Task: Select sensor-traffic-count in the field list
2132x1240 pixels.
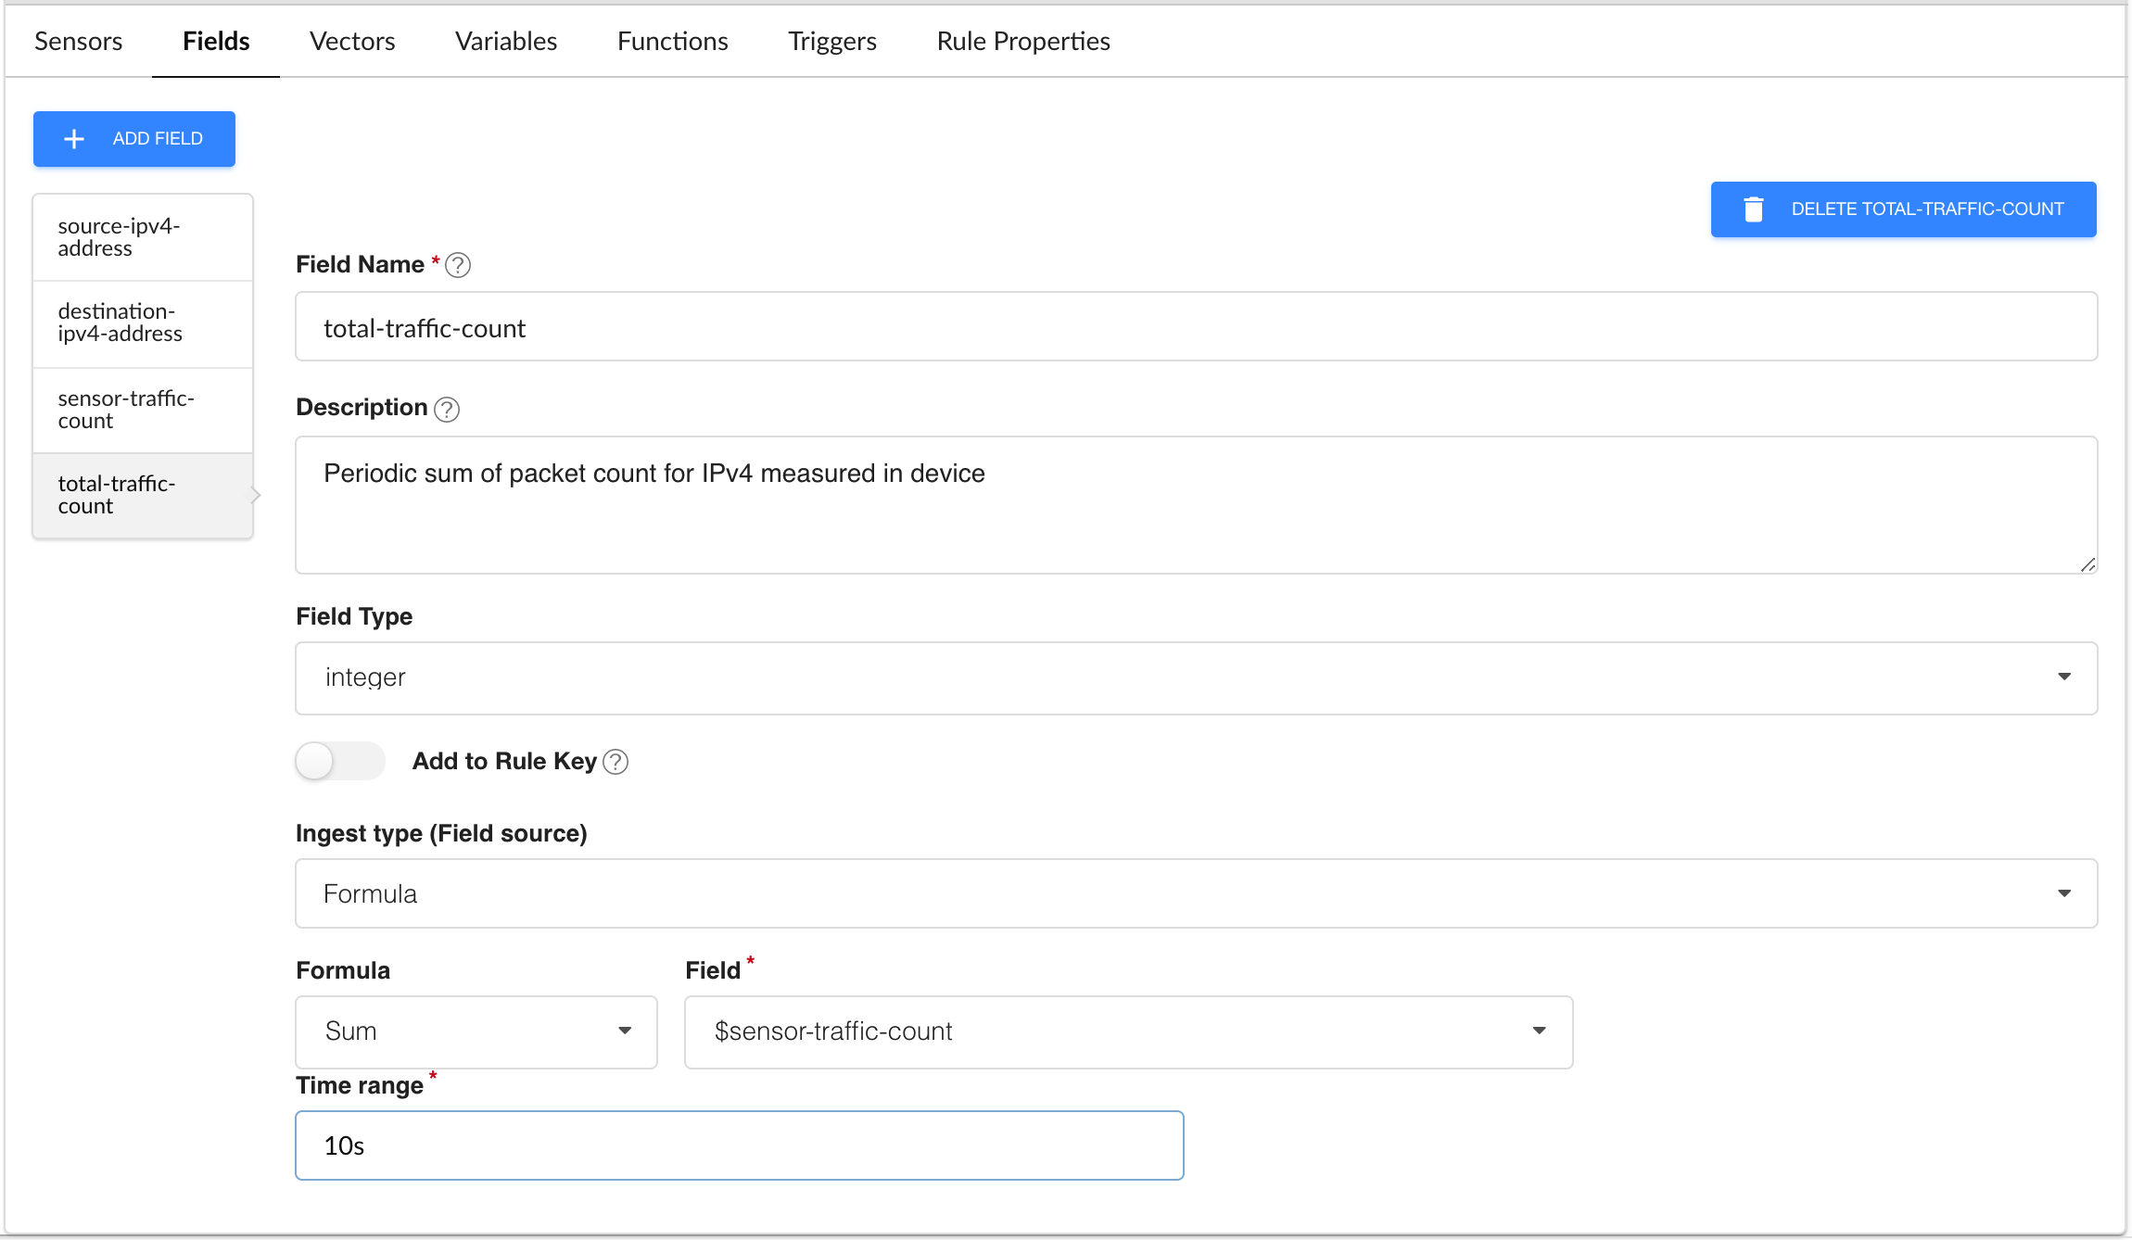Action: point(143,410)
